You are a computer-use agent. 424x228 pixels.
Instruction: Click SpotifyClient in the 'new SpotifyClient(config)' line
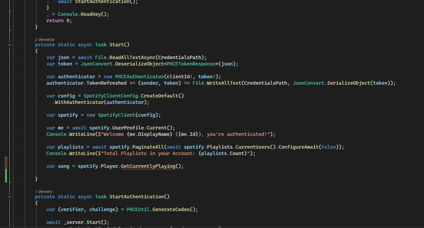click(x=117, y=115)
